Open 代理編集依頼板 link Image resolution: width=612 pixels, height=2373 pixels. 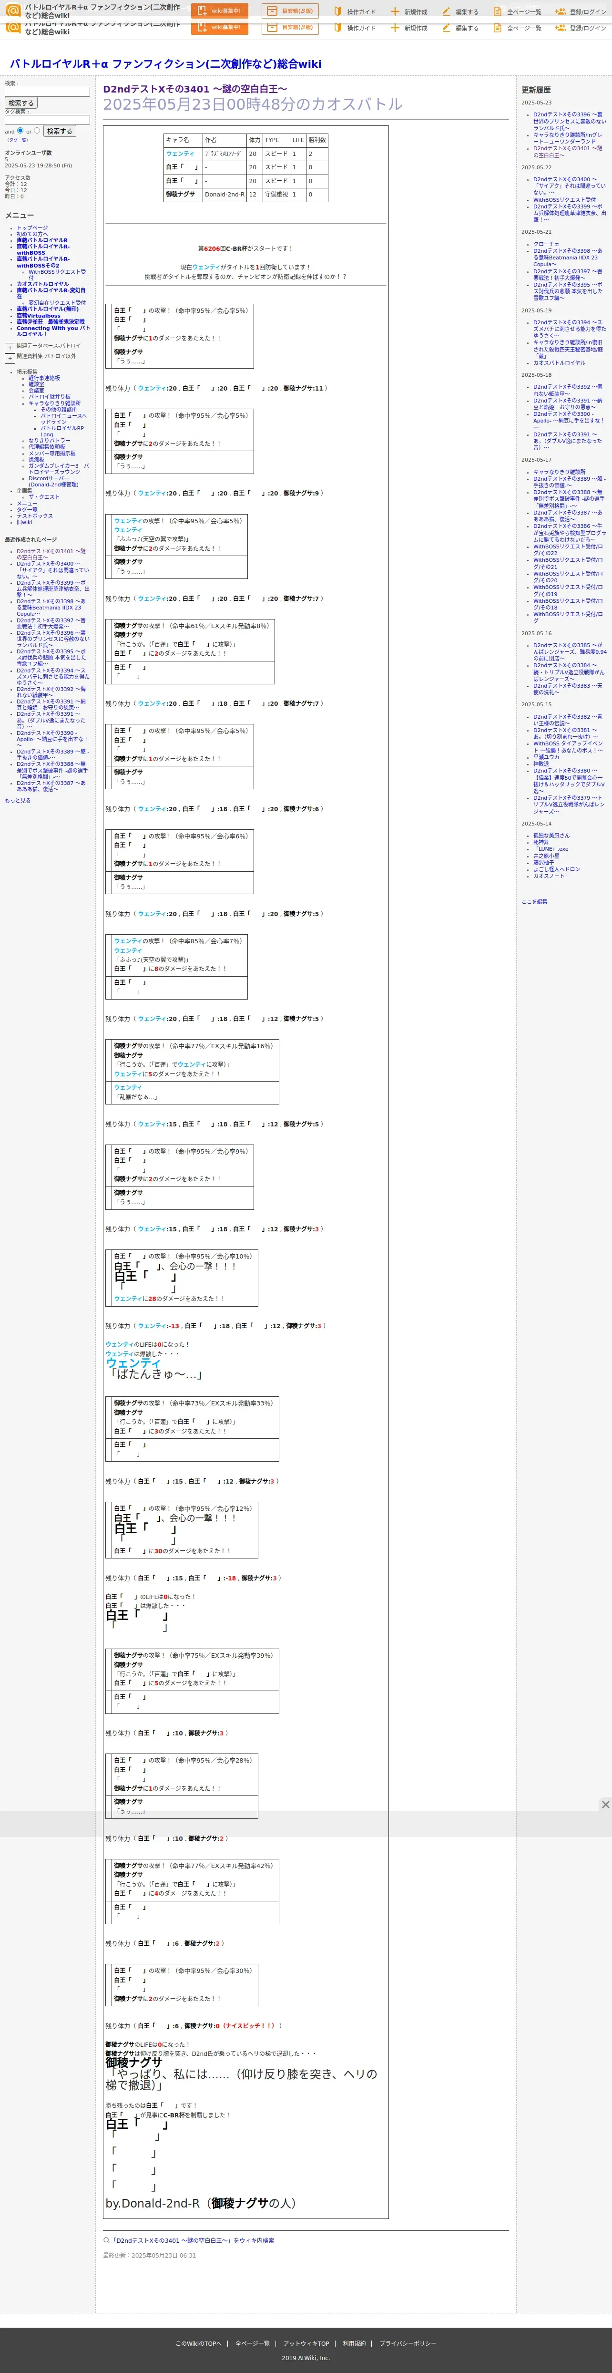pyautogui.click(x=47, y=447)
